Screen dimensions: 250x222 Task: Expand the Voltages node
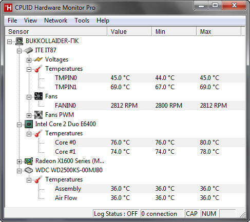pyautogui.click(x=29, y=60)
